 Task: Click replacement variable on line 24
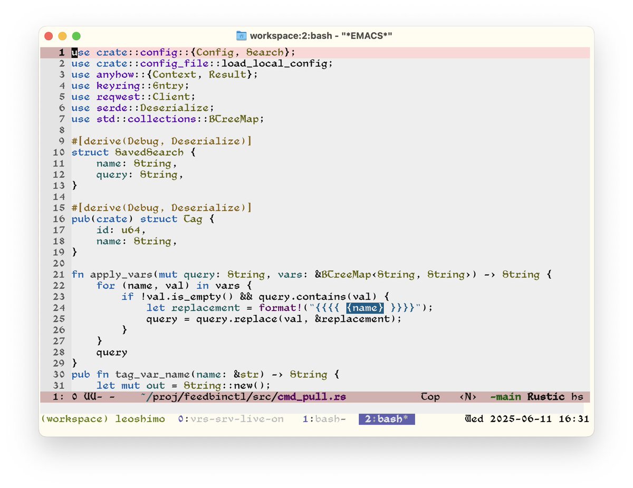206,308
